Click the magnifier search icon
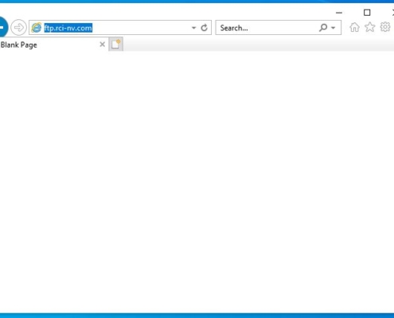The width and height of the screenshot is (394, 318). [x=323, y=28]
